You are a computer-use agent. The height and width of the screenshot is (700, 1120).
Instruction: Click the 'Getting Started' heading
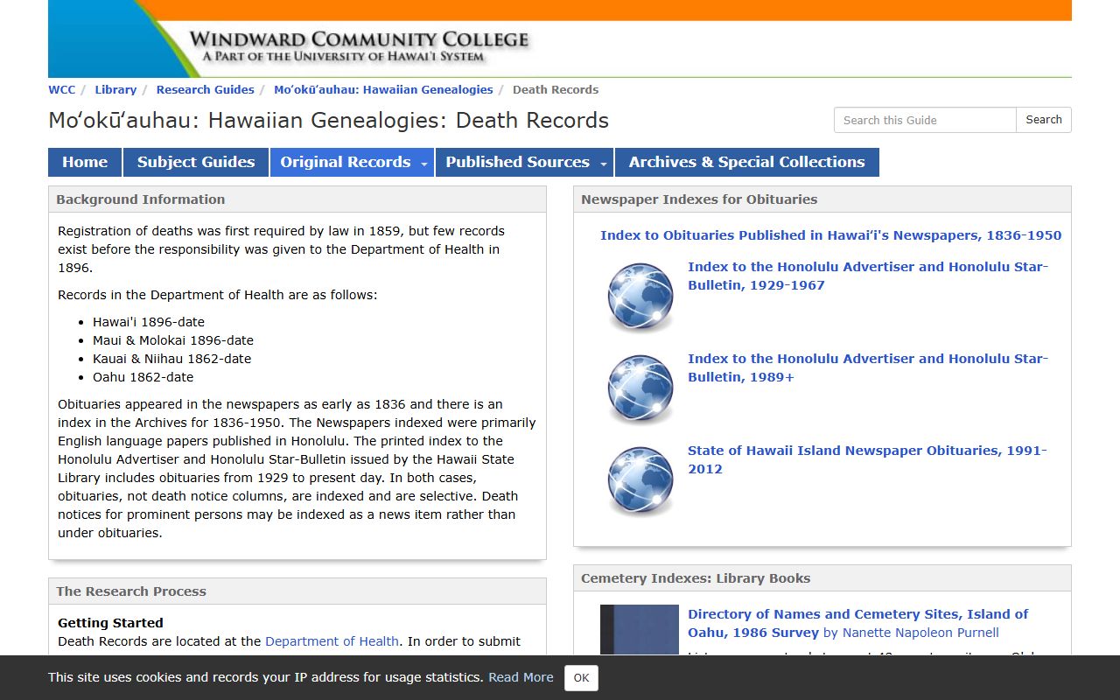click(110, 623)
